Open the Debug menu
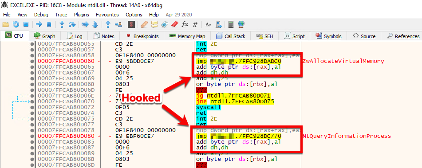This screenshot has width=422, height=168. tap(41, 15)
